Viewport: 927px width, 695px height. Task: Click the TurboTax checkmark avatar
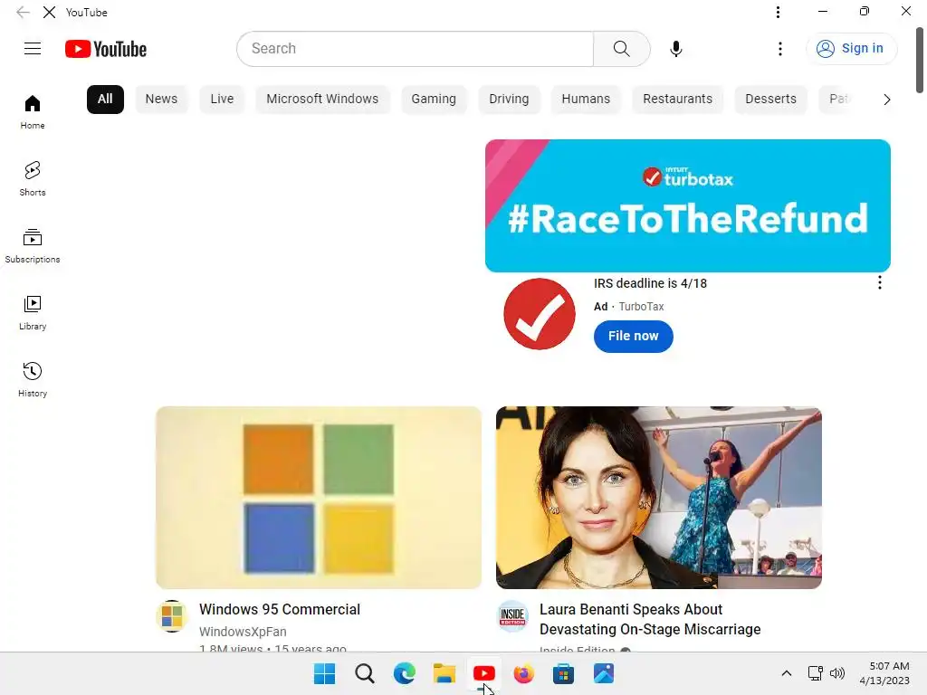click(x=540, y=314)
